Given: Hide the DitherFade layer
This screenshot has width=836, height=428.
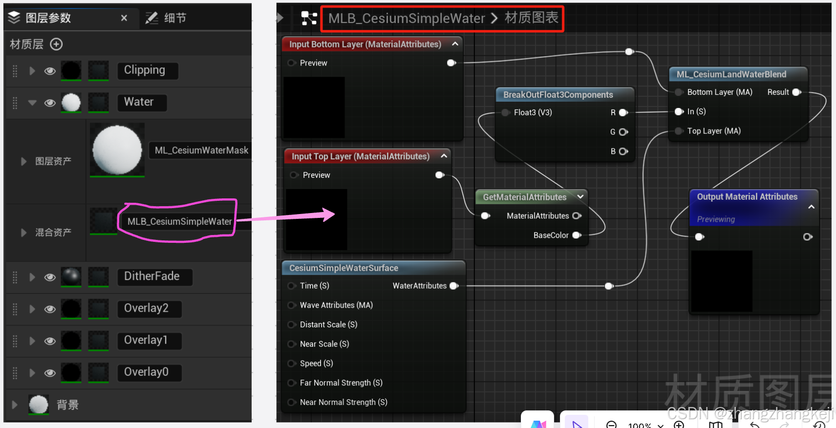Looking at the screenshot, I should click(50, 278).
